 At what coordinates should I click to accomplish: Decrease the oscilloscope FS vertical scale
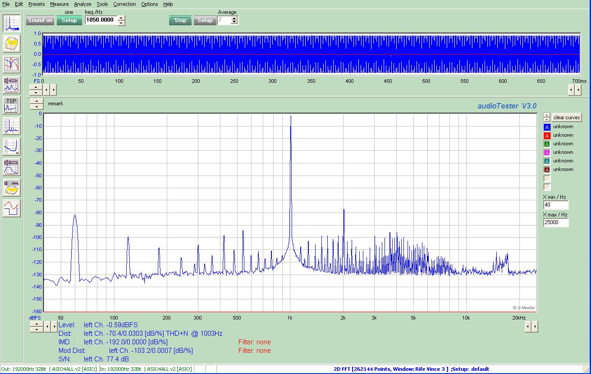coord(36,92)
